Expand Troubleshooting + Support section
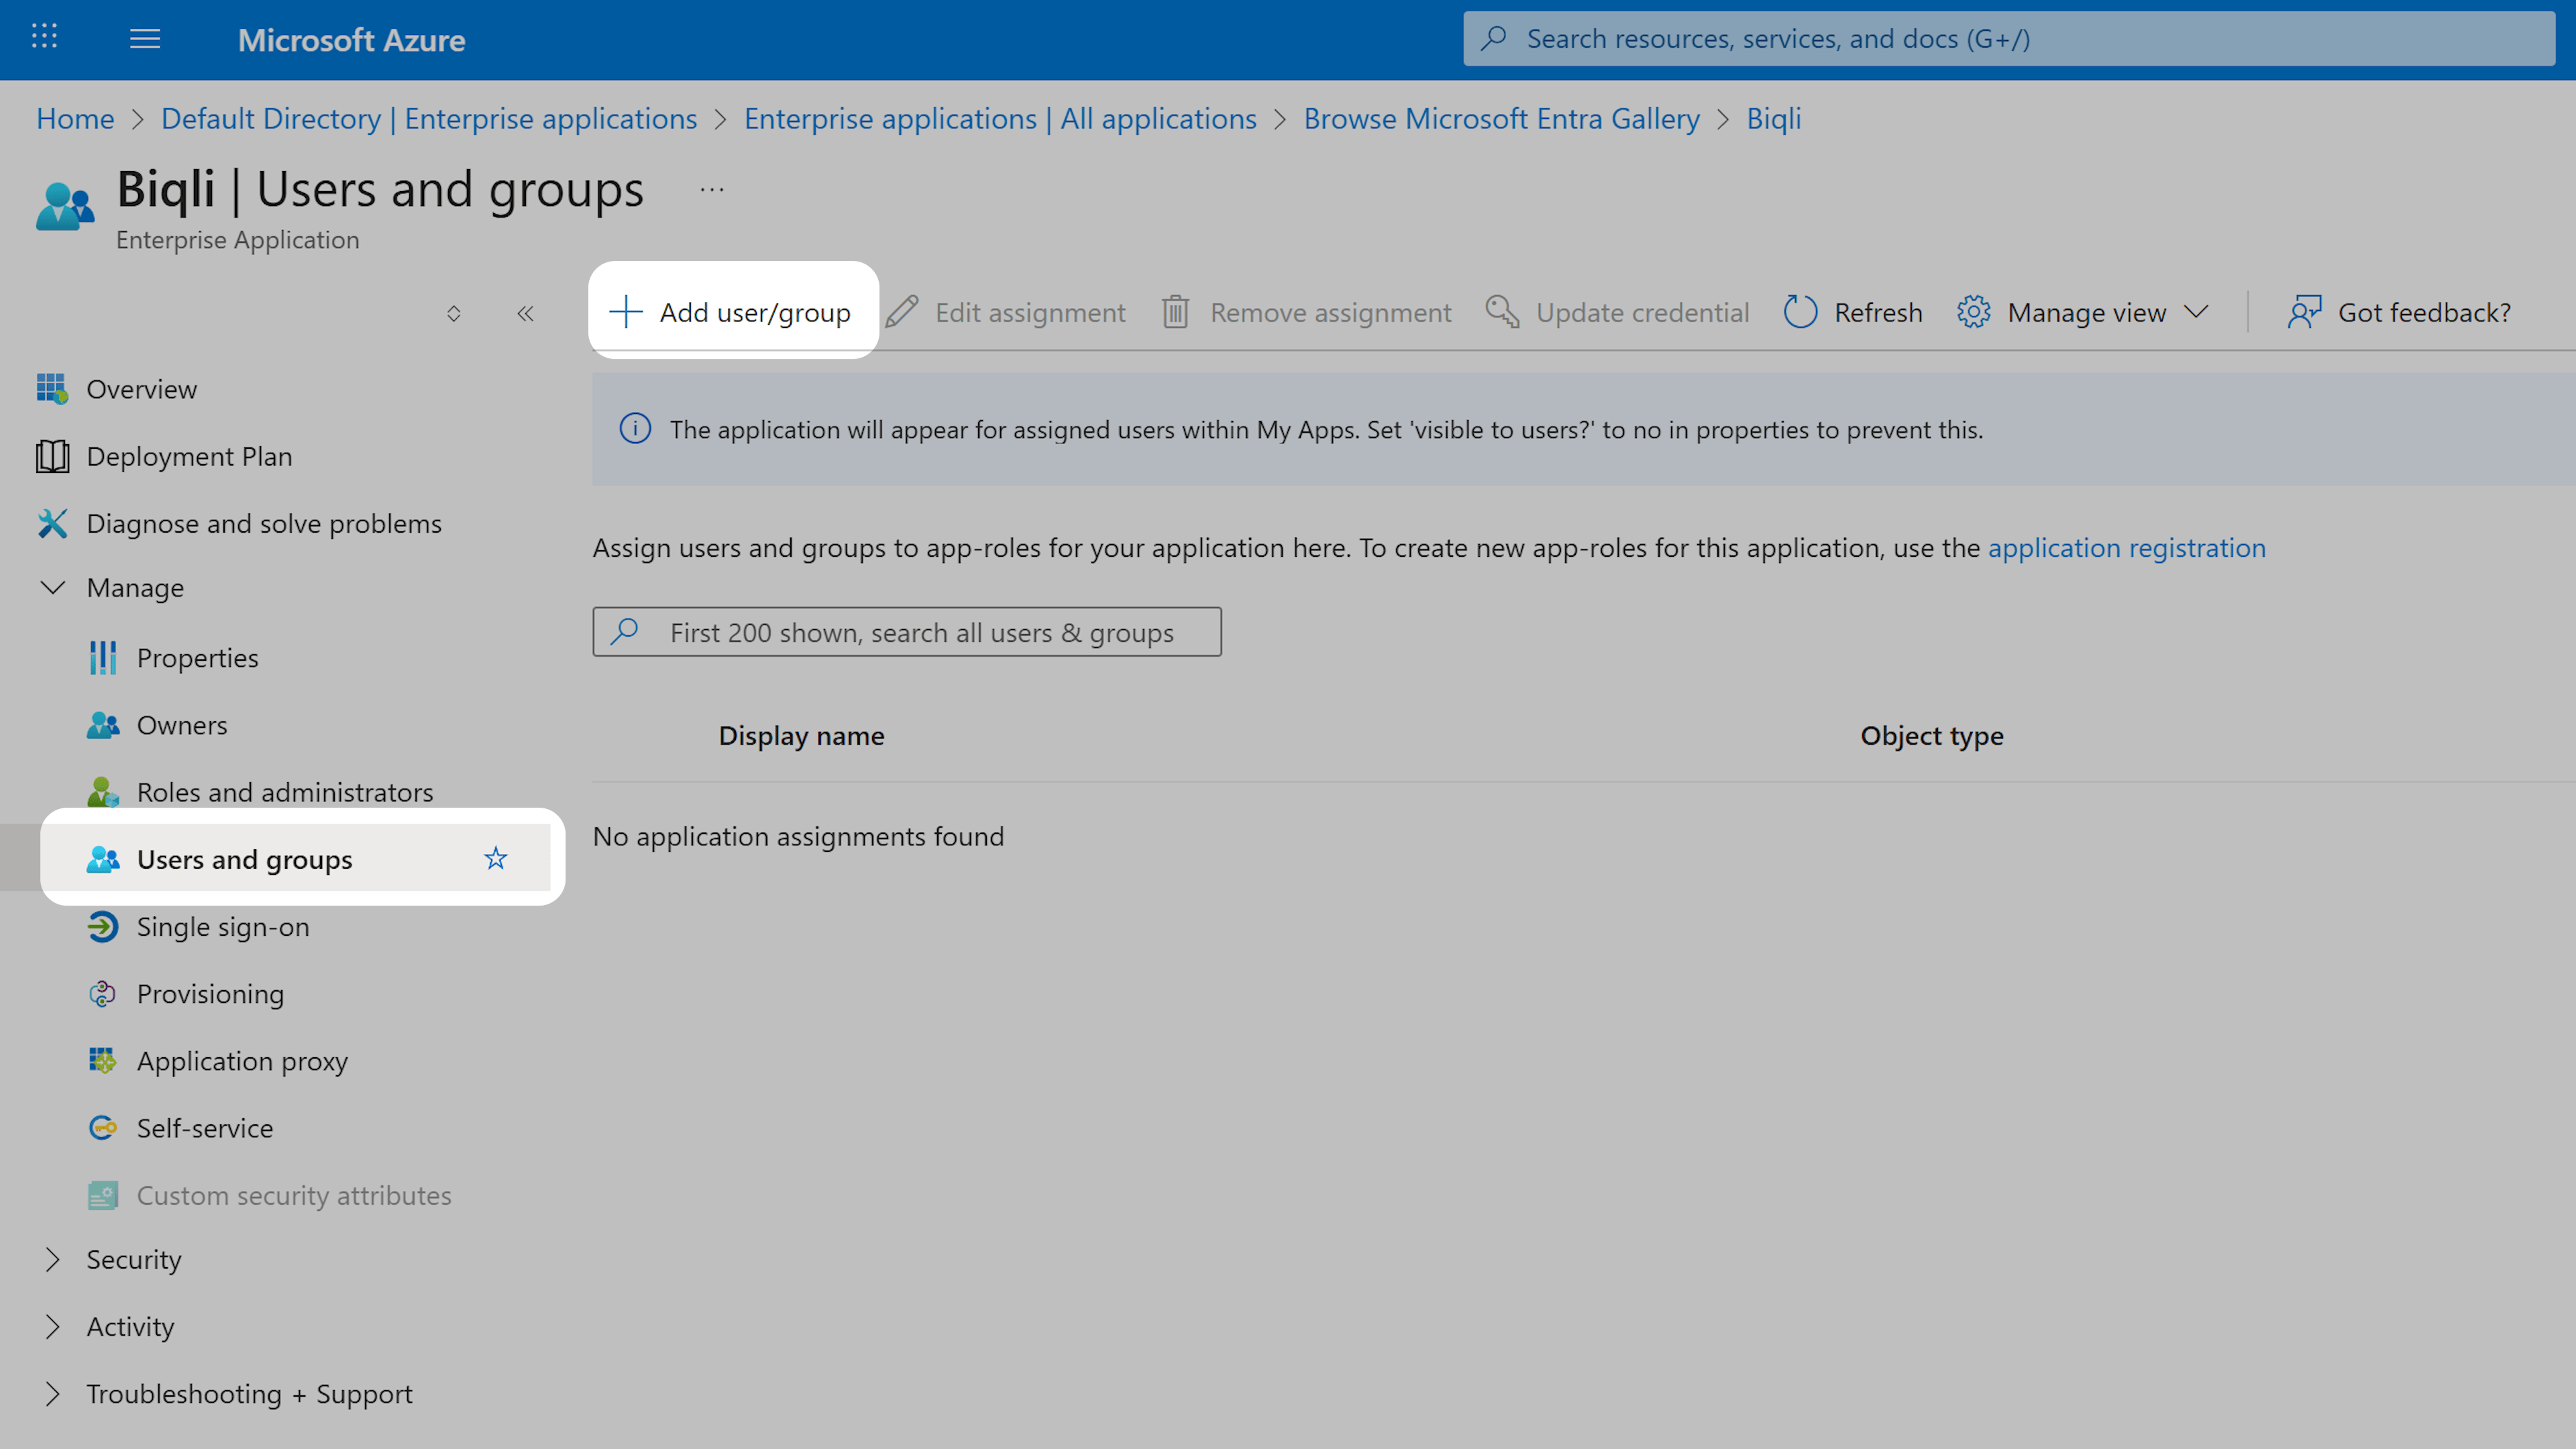Image resolution: width=2576 pixels, height=1449 pixels. (52, 1394)
